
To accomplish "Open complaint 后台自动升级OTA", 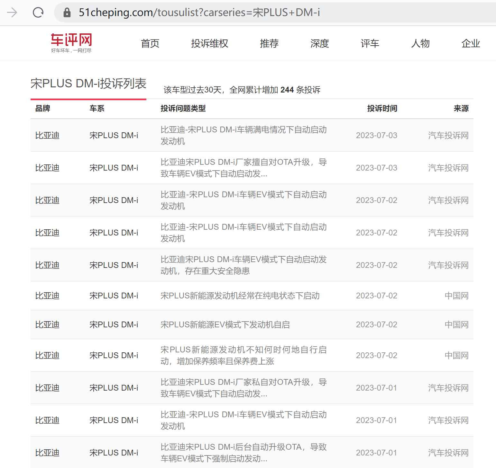I will 243,453.
